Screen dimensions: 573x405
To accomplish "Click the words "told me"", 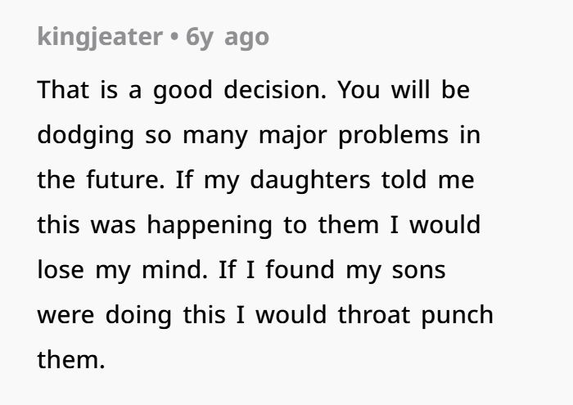I will pyautogui.click(x=427, y=180).
